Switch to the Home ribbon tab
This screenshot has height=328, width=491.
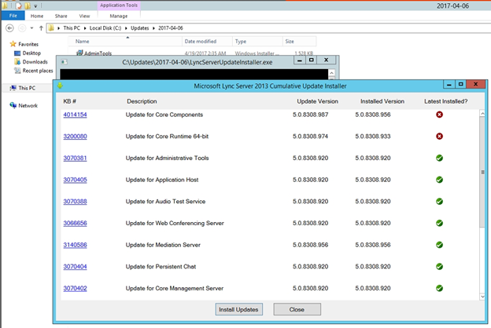37,16
